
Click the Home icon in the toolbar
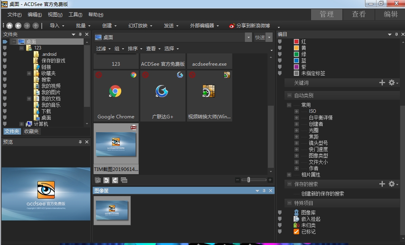coord(10,26)
